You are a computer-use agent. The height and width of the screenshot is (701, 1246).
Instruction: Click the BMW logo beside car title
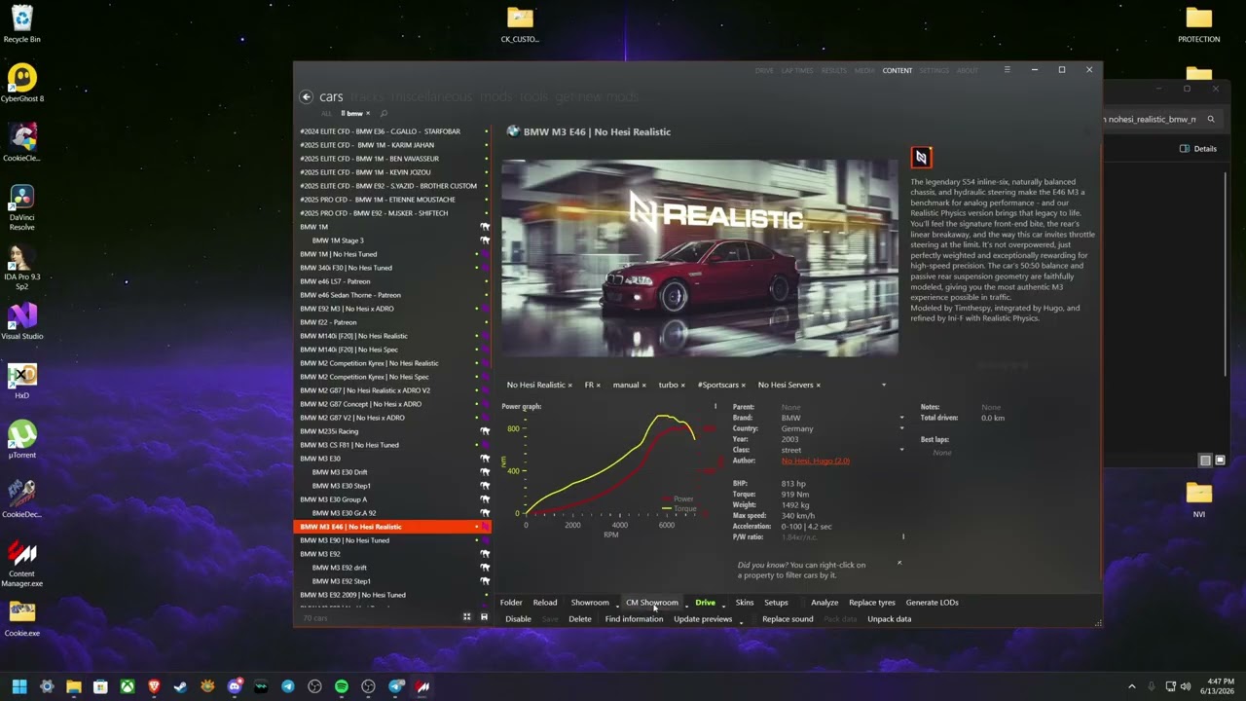coord(512,131)
